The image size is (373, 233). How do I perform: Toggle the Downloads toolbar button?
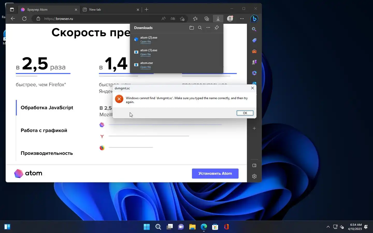[218, 19]
